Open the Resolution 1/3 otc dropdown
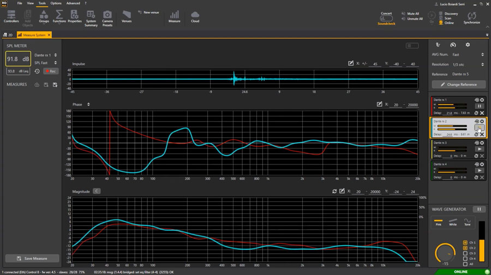This screenshot has height=275, width=491. coord(468,64)
